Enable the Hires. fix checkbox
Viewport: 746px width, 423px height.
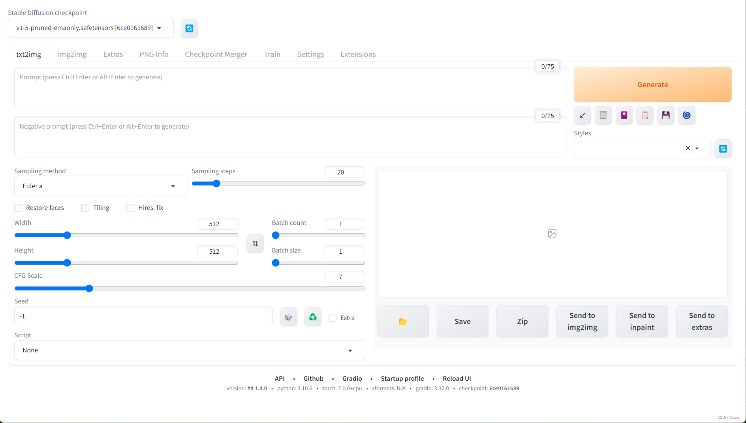(130, 208)
